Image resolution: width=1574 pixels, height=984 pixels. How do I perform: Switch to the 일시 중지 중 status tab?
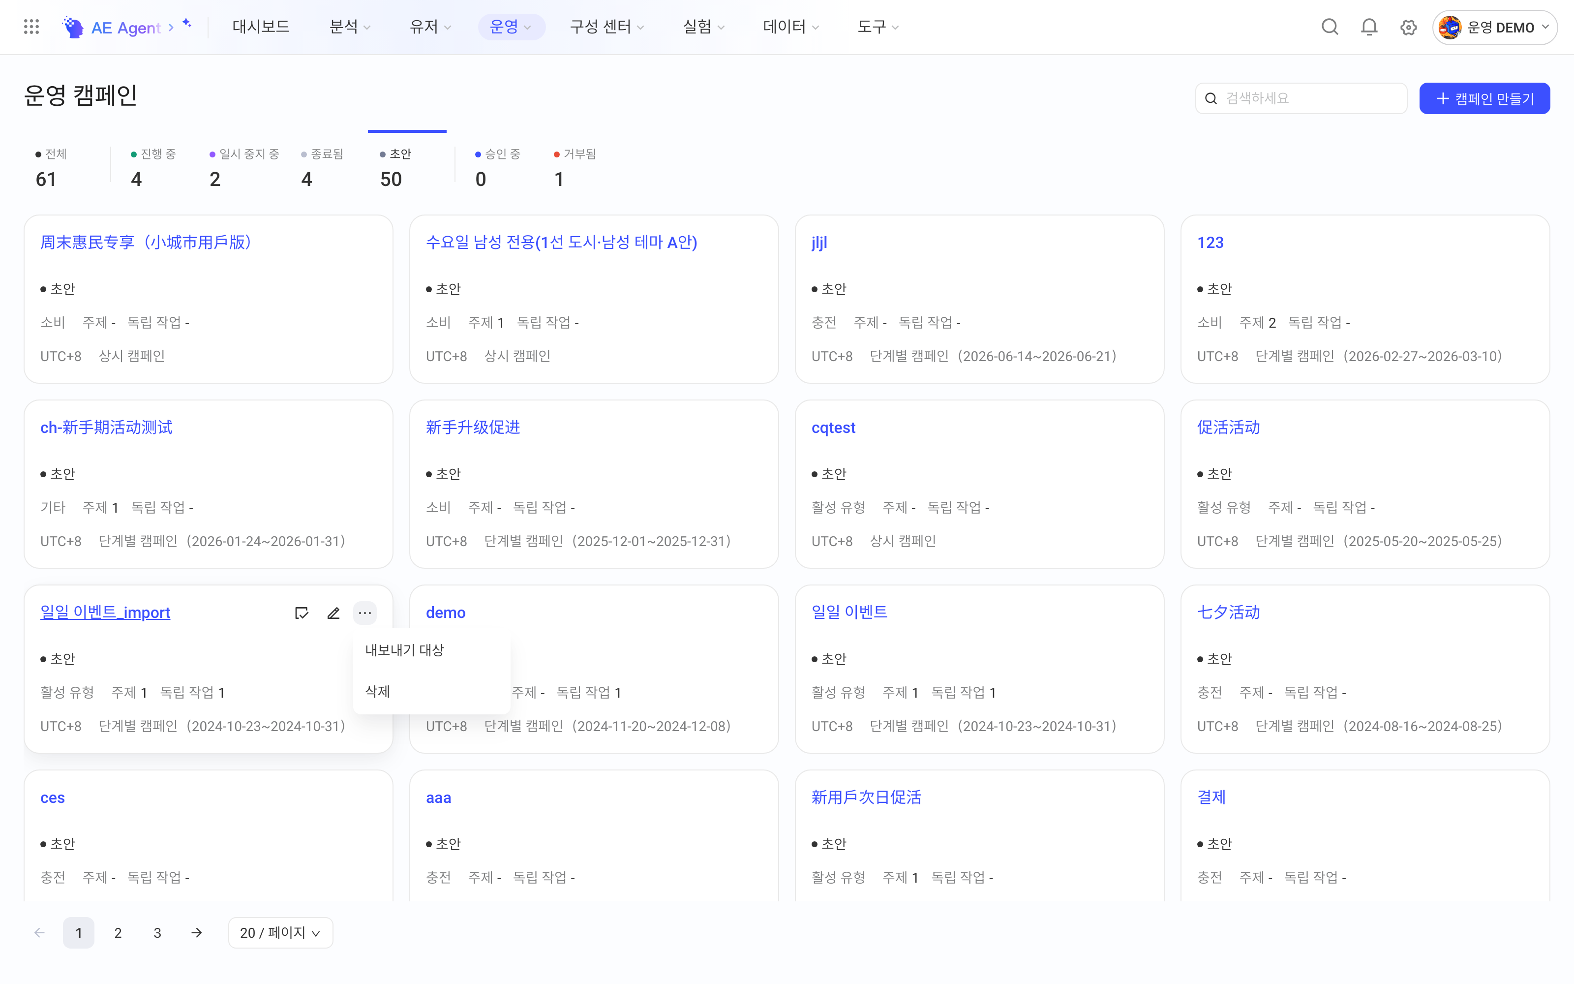point(244,168)
